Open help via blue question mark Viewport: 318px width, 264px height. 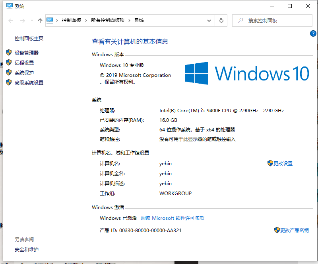point(313,34)
